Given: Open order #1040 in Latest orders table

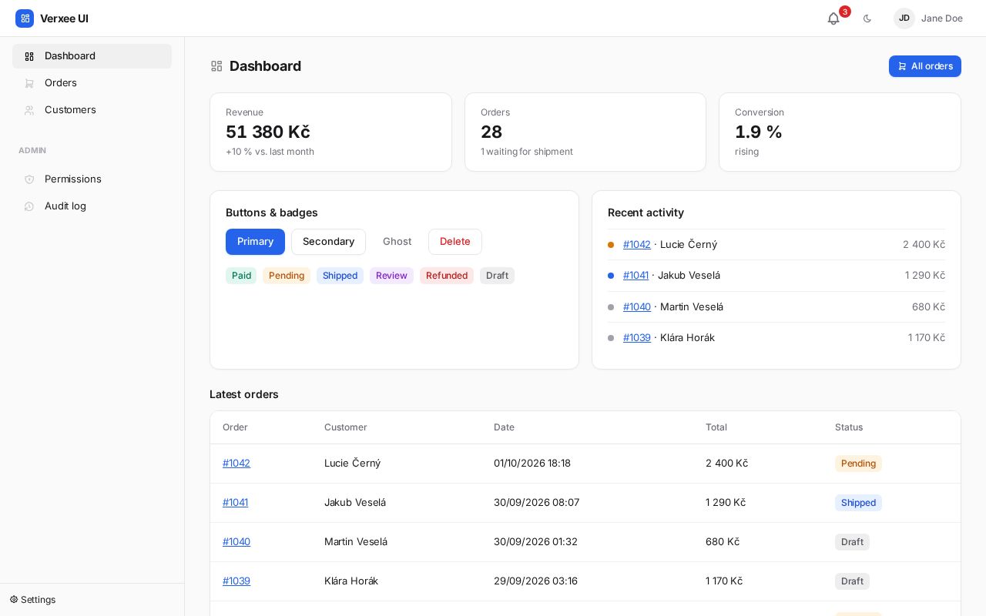Looking at the screenshot, I should [x=236, y=542].
